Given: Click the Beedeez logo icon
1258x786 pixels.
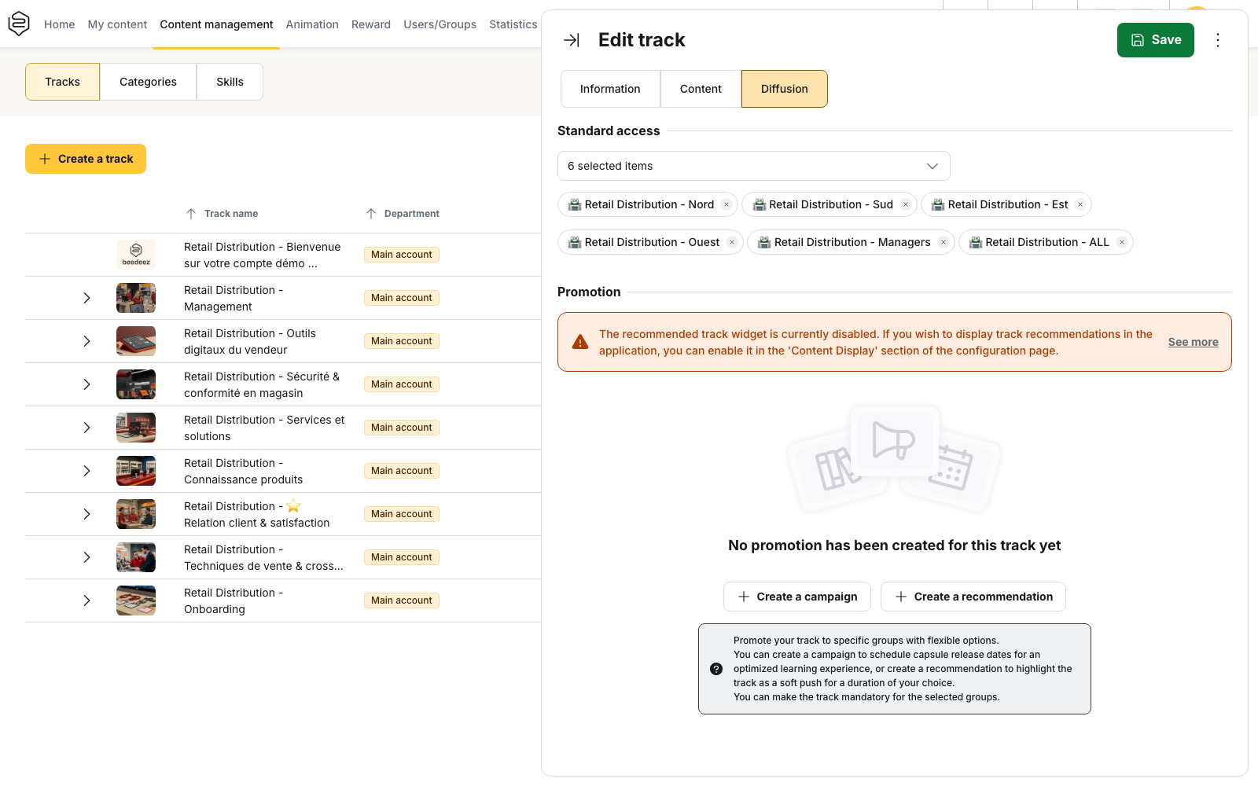Looking at the screenshot, I should pos(19,24).
